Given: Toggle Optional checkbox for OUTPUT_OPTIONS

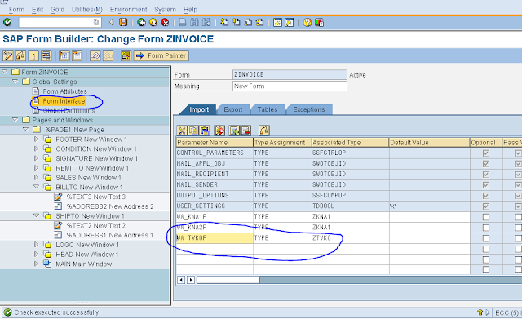Looking at the screenshot, I should pyautogui.click(x=486, y=196).
